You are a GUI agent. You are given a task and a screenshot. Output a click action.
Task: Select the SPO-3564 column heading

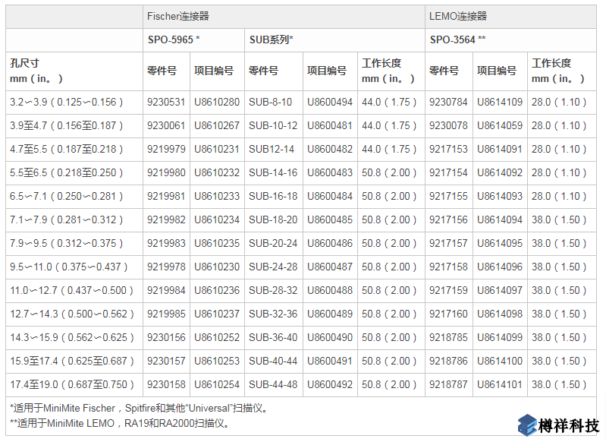pyautogui.click(x=457, y=39)
